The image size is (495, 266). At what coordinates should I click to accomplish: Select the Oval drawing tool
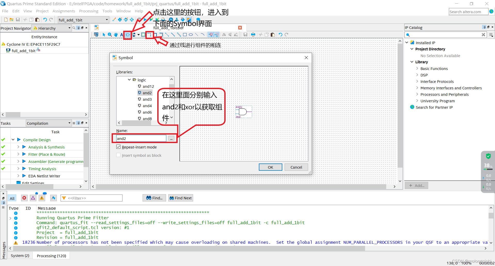pyautogui.click(x=191, y=35)
